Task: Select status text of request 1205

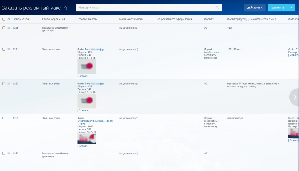Action: pyautogui.click(x=55, y=29)
